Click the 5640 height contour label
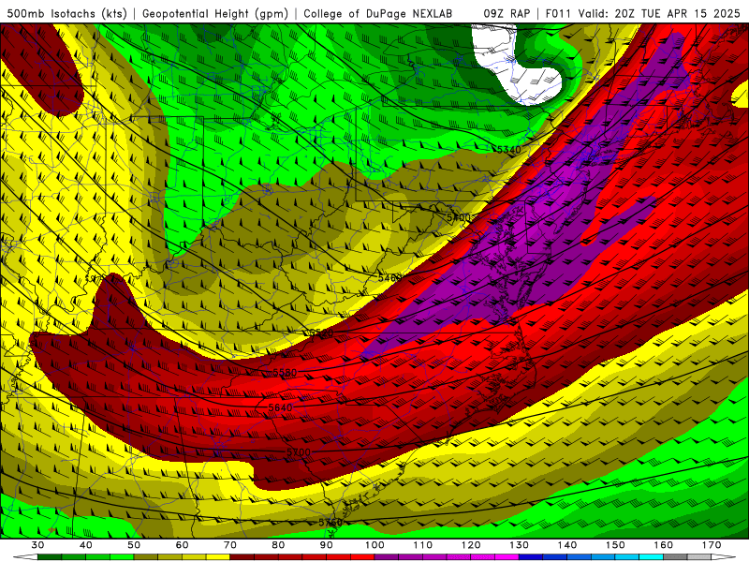This screenshot has width=749, height=562. click(x=280, y=407)
